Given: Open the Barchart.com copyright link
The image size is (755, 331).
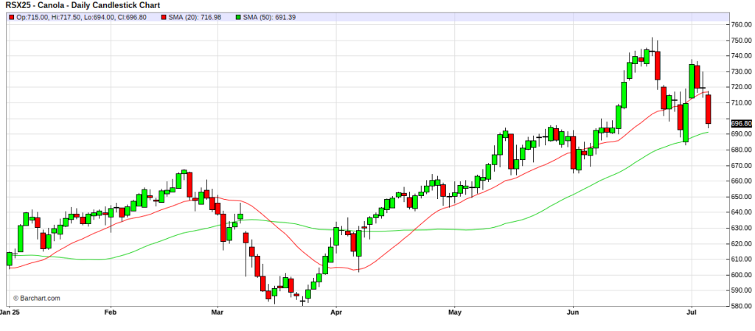Looking at the screenshot, I should coord(35,299).
